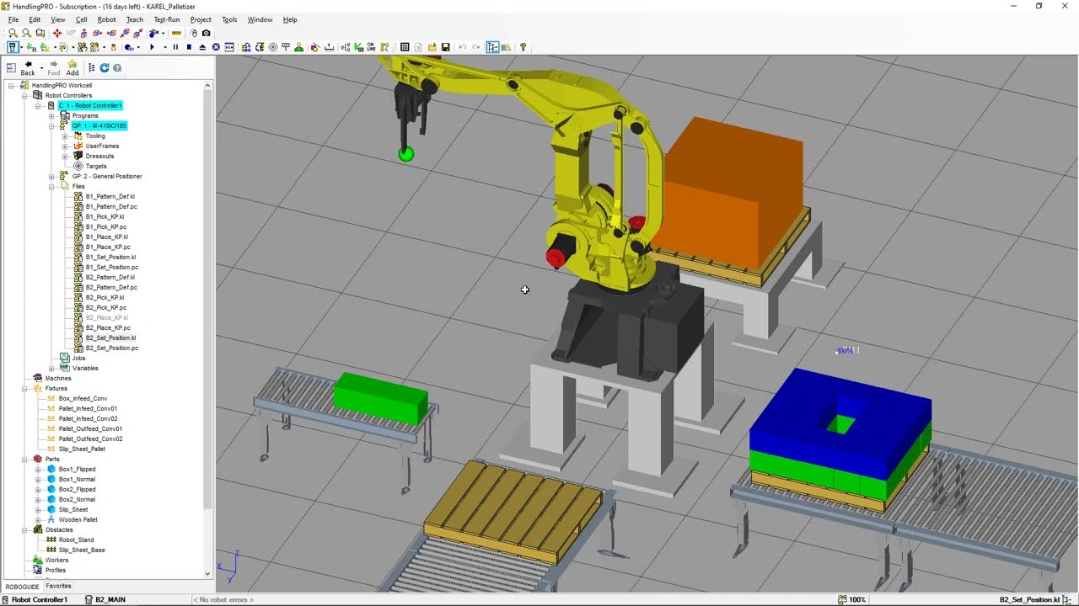Click Robot Controller1 in status bar
Viewport: 1079px width, 606px height.
tap(39, 599)
